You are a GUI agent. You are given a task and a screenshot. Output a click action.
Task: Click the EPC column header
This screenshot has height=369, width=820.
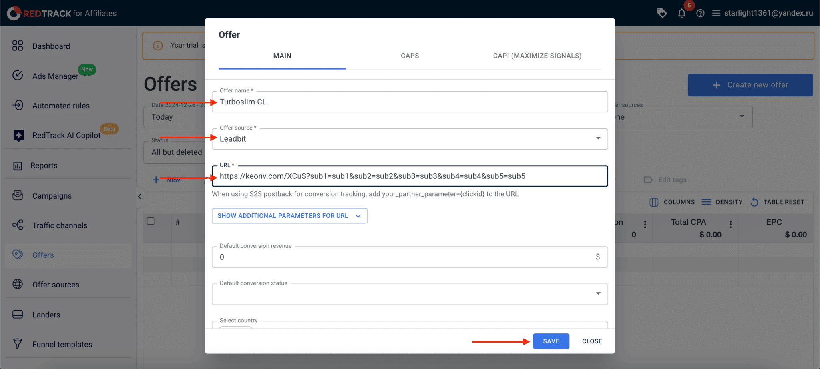pyautogui.click(x=774, y=222)
